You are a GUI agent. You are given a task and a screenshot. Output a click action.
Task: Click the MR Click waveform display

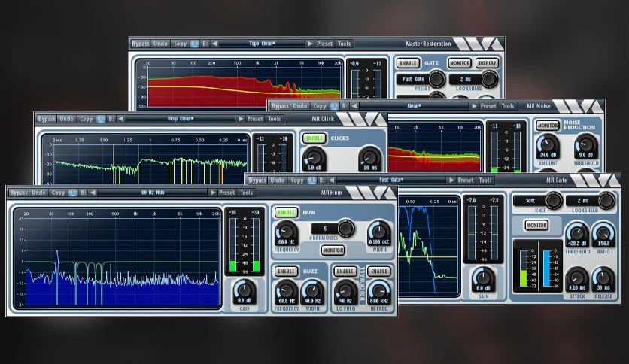(x=145, y=159)
